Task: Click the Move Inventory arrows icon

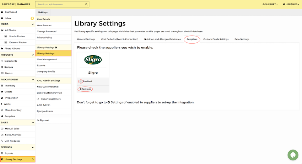Action: coord(2,110)
